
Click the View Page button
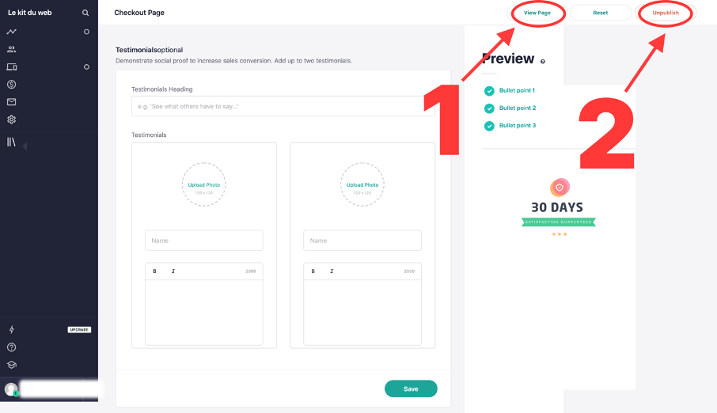(x=537, y=13)
